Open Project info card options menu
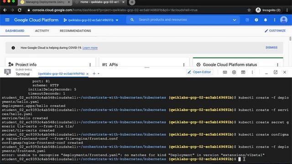The height and width of the screenshot is (164, 292). pyautogui.click(x=90, y=65)
